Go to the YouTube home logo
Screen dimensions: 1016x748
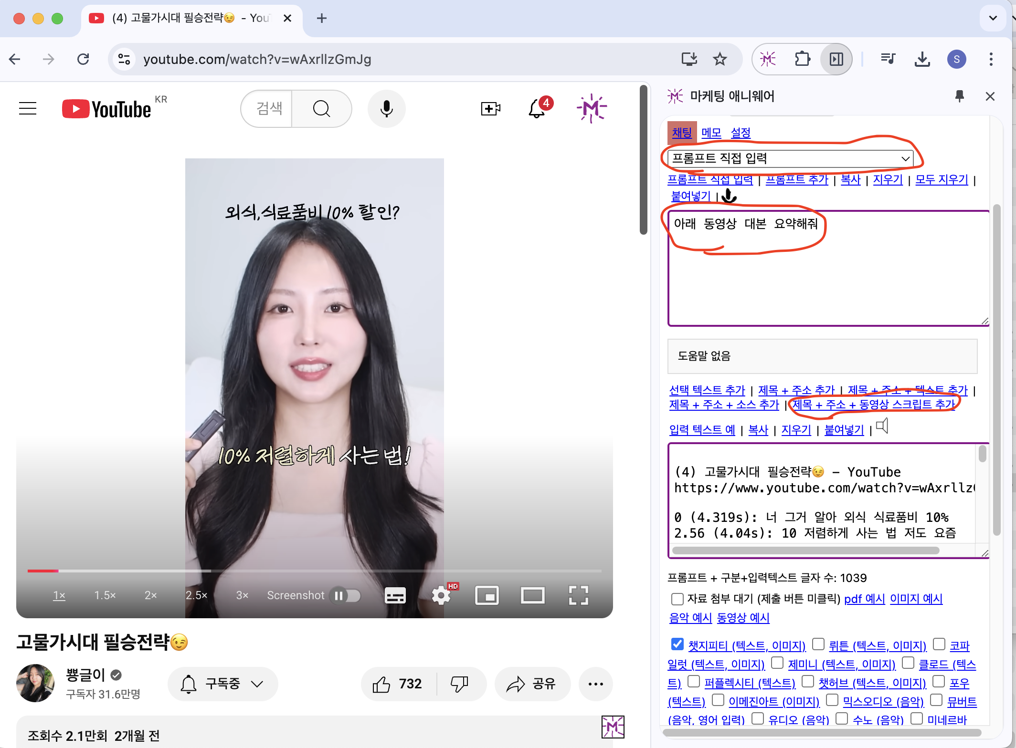107,109
